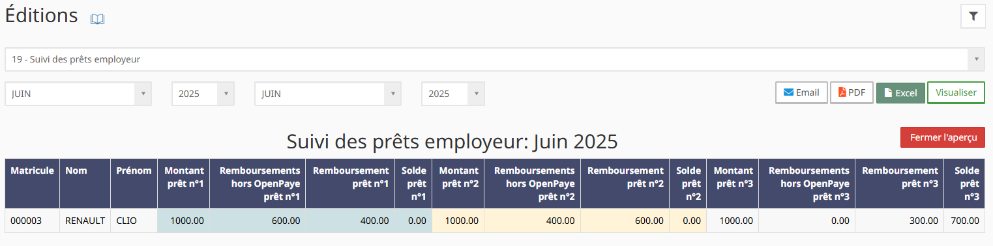
Task: Open the start year 2025 dropdown
Action: coord(203,94)
